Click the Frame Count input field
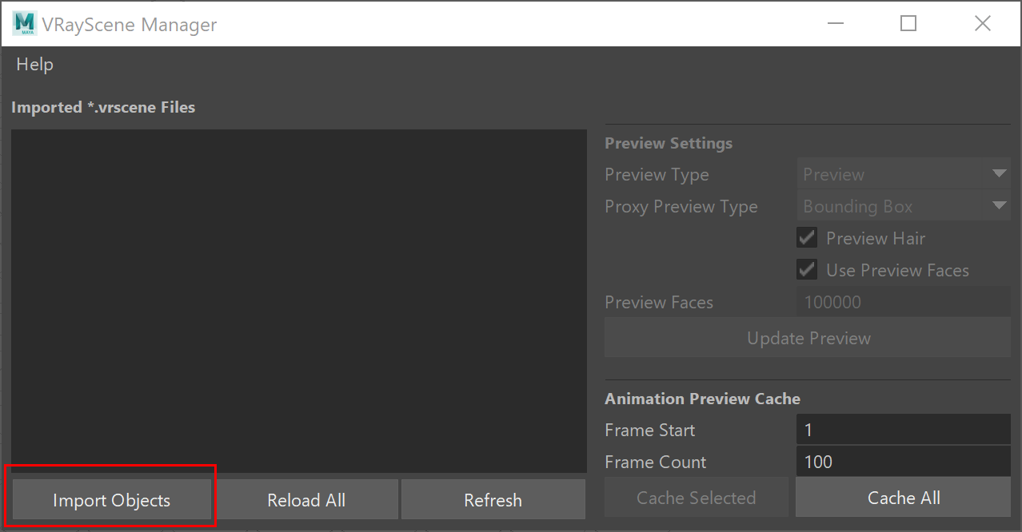This screenshot has width=1022, height=532. (x=904, y=462)
